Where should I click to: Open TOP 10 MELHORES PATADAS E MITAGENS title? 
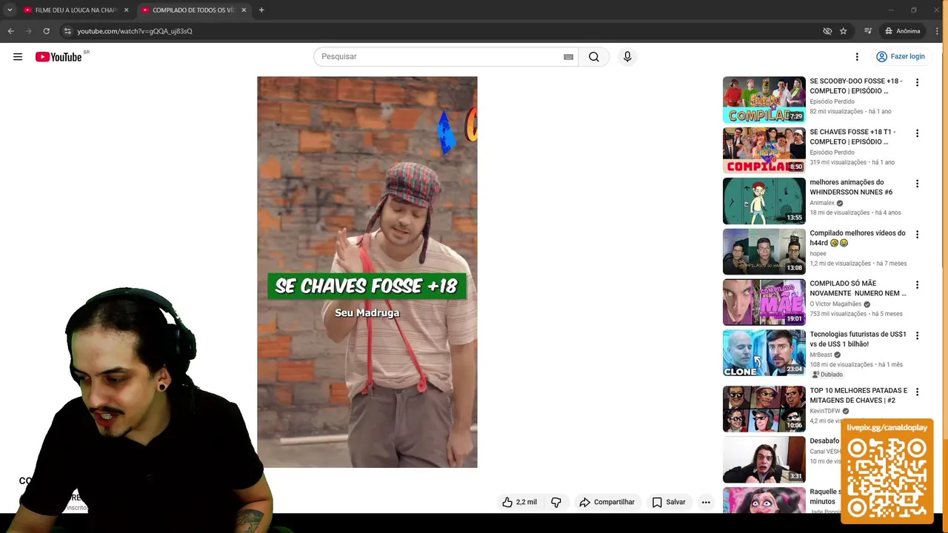coord(858,395)
